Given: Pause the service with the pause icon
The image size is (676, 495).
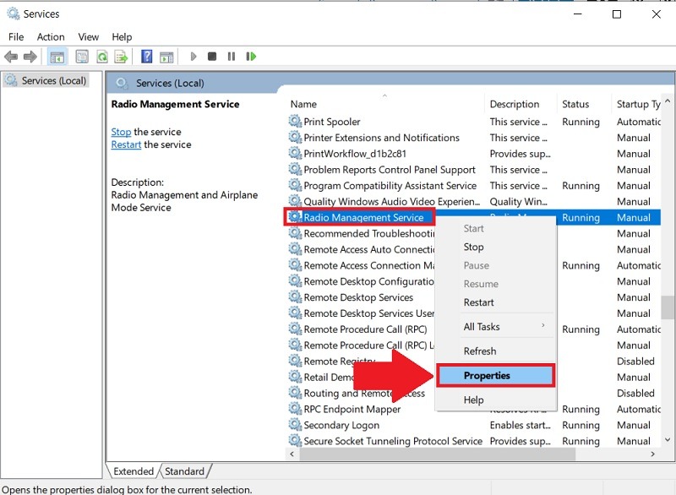Looking at the screenshot, I should (230, 57).
